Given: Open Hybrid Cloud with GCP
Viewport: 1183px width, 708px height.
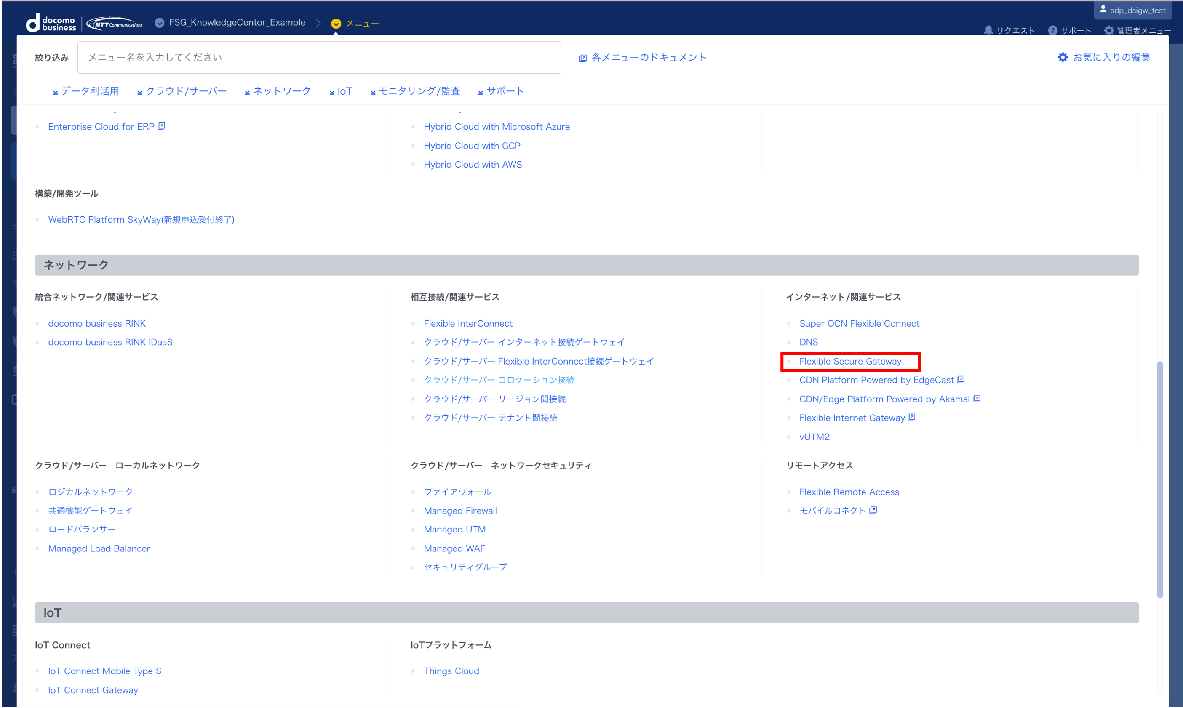Looking at the screenshot, I should tap(472, 146).
